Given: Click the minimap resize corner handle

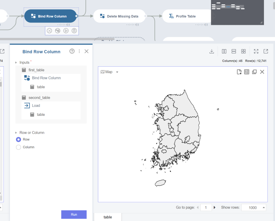Looking at the screenshot, I should 261,22.
